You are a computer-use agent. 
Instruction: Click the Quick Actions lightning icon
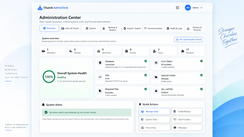140,104
